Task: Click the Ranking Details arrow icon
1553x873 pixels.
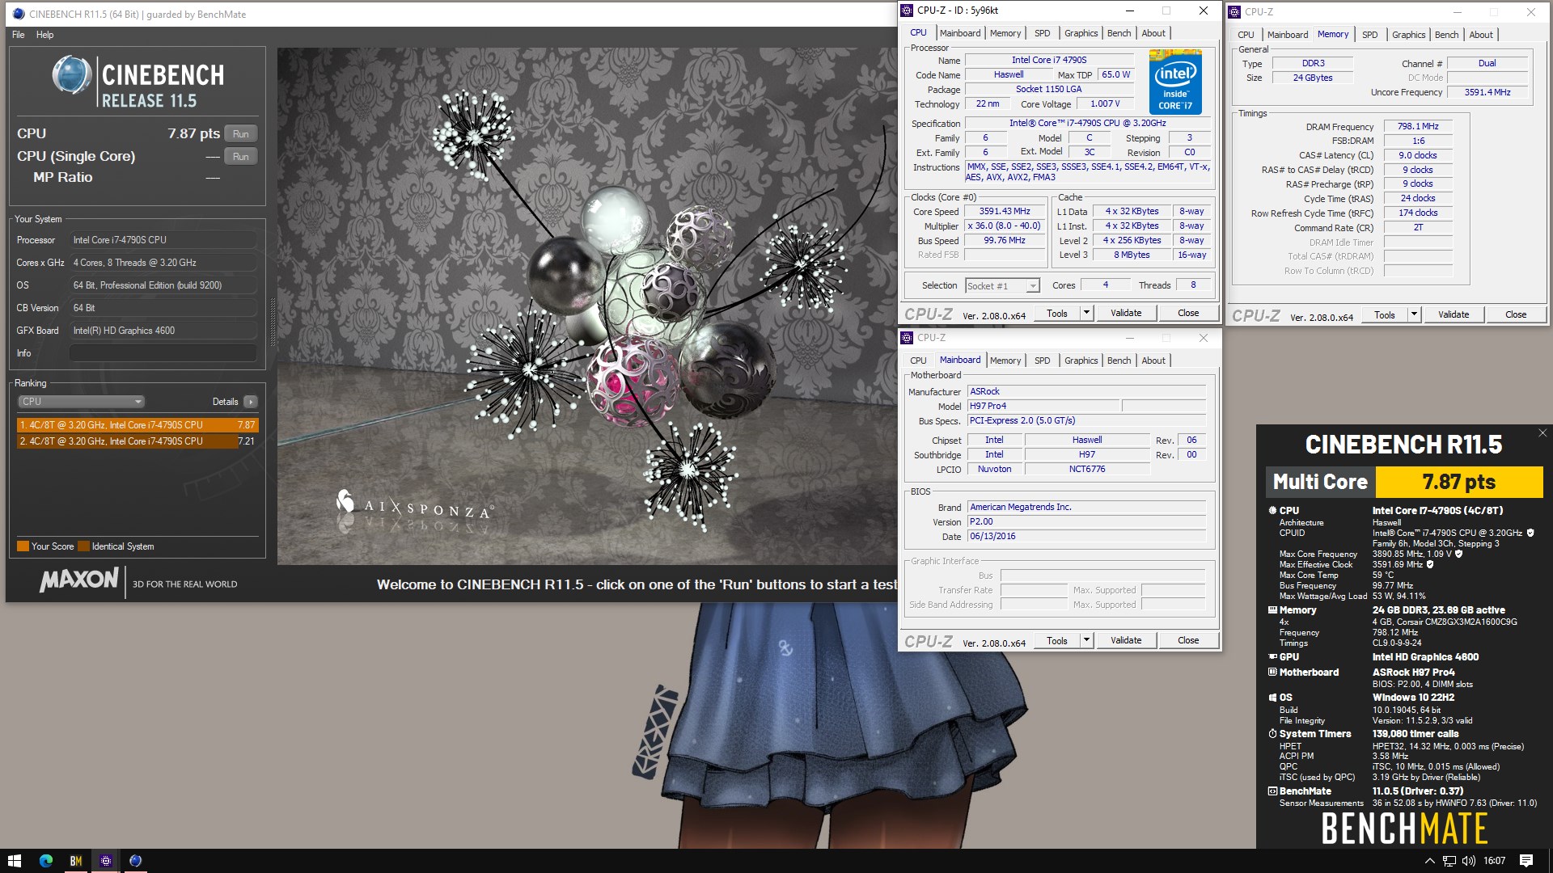Action: (x=251, y=402)
